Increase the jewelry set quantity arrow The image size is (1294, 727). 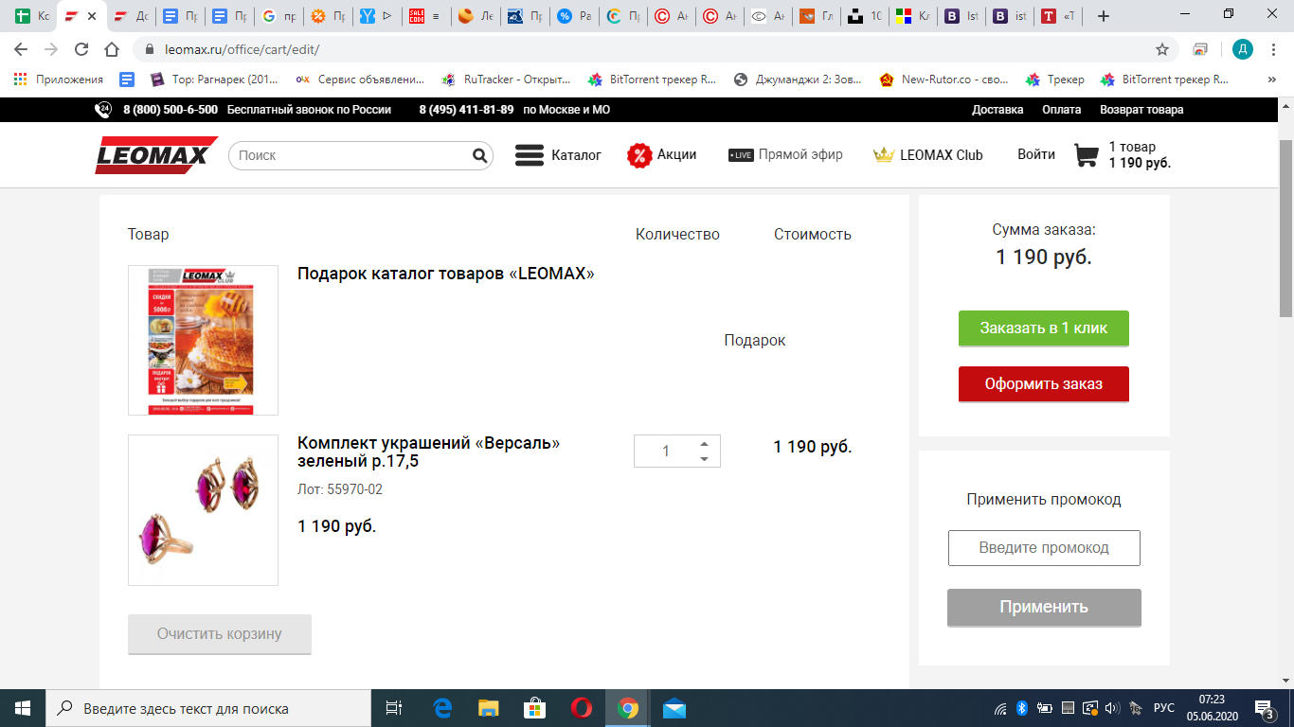[x=704, y=444]
